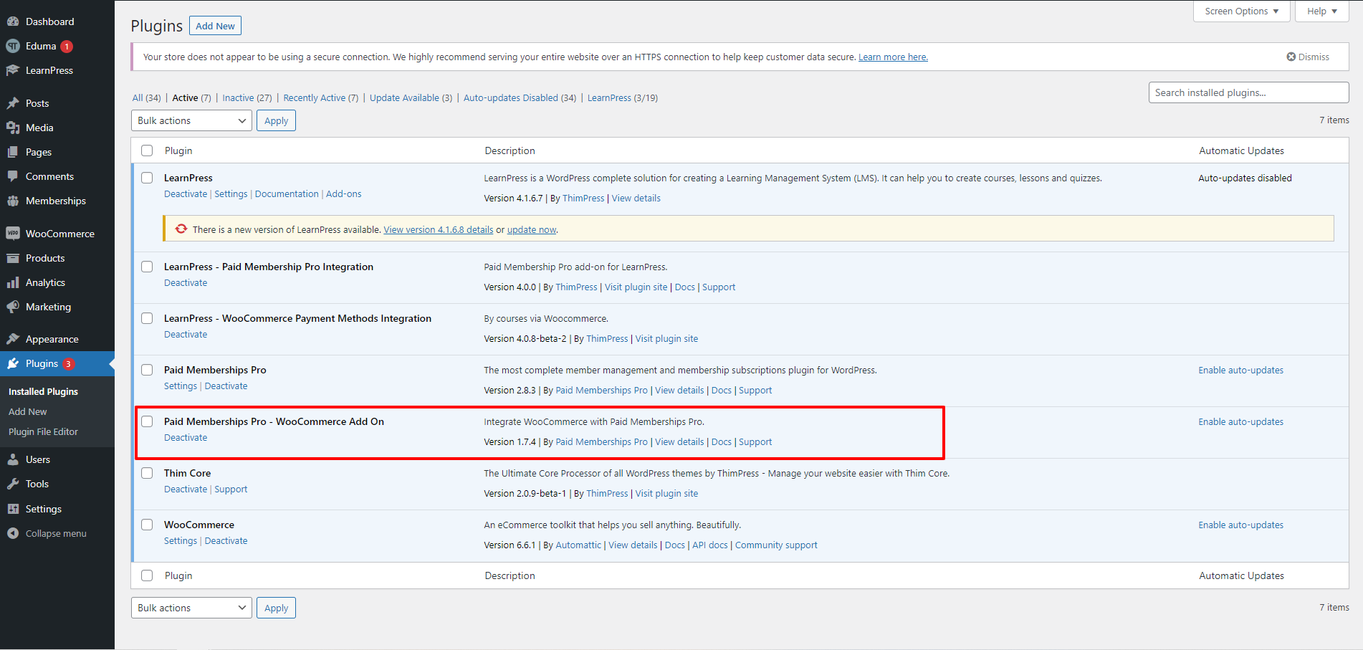
Task: Check the LearnPress plugin checkbox
Action: [147, 178]
